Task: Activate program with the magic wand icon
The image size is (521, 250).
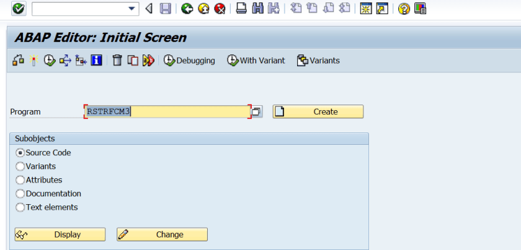Action: tap(33, 61)
